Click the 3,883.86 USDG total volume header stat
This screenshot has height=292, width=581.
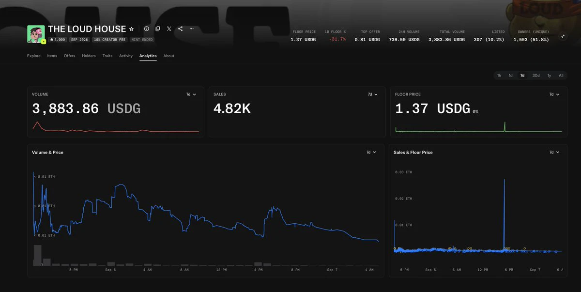pyautogui.click(x=446, y=40)
